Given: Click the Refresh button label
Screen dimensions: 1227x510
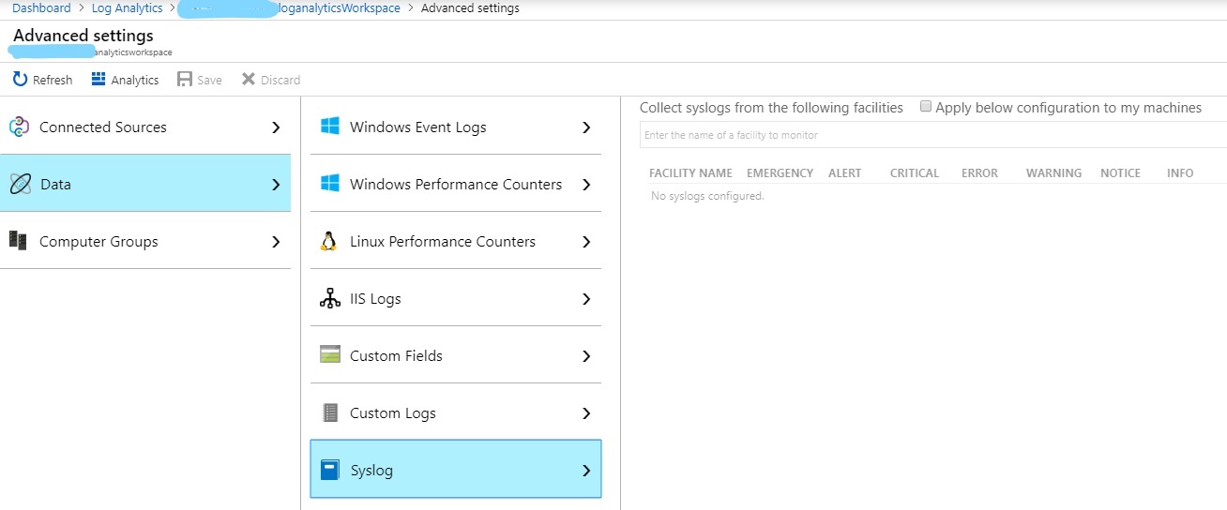Looking at the screenshot, I should (x=53, y=80).
